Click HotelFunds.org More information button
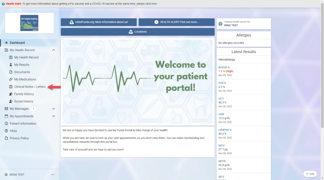The height and width of the screenshot is (180, 324). pyautogui.click(x=99, y=22)
